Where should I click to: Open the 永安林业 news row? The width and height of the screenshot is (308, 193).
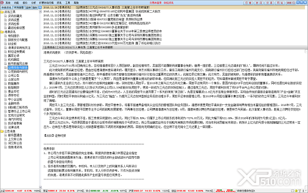coord(174,31)
